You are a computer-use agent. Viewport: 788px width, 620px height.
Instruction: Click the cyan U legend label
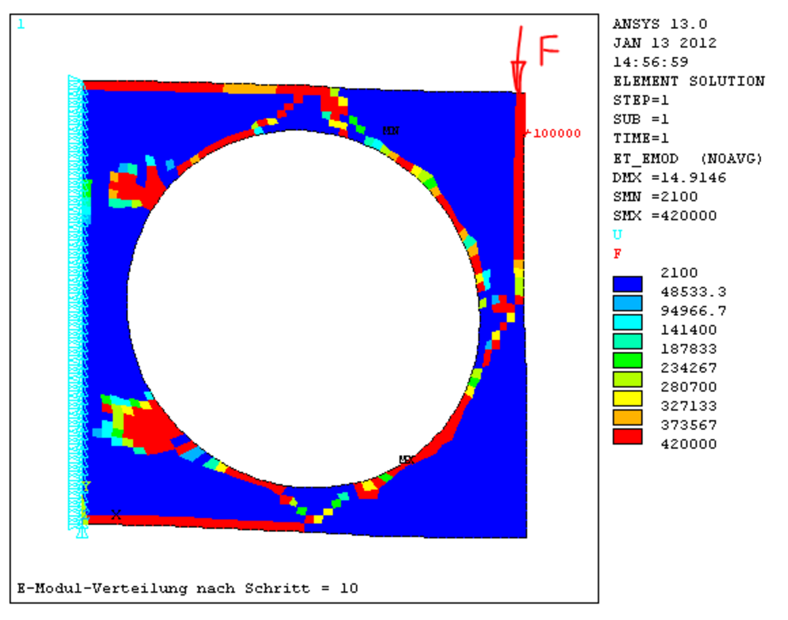[618, 234]
